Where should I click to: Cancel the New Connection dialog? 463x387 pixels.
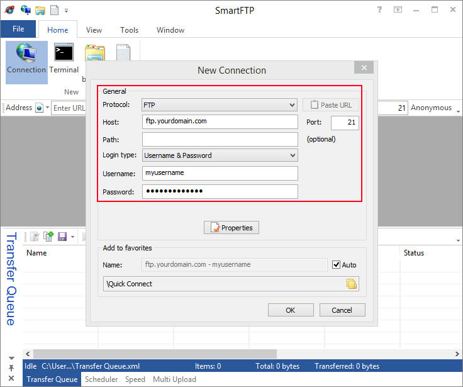(342, 310)
